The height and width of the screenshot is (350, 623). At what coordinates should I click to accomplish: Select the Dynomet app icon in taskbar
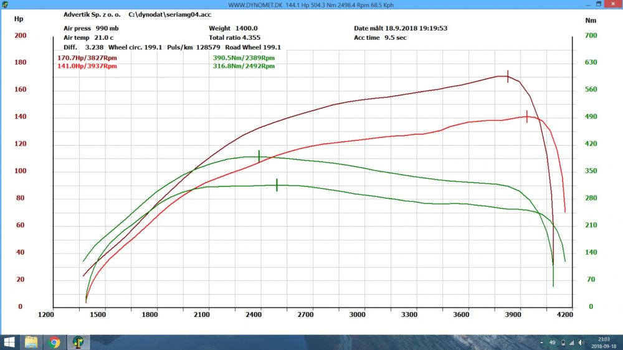click(78, 342)
